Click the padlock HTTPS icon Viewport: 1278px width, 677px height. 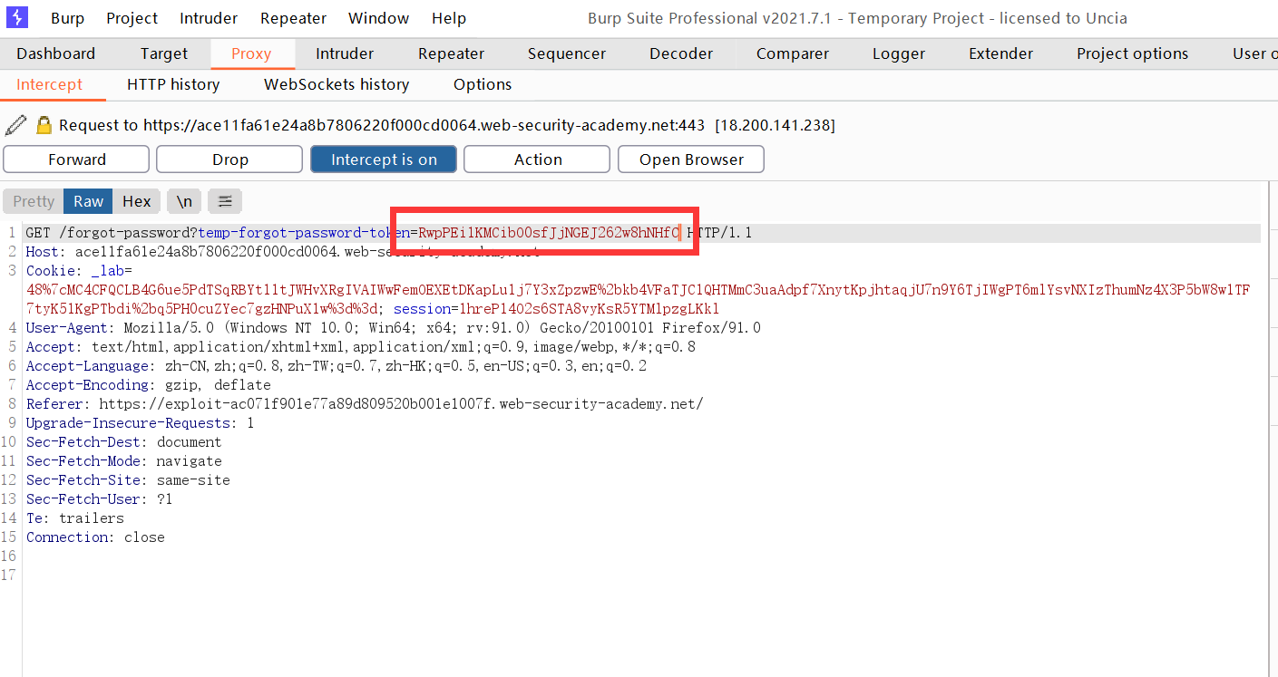coord(44,125)
